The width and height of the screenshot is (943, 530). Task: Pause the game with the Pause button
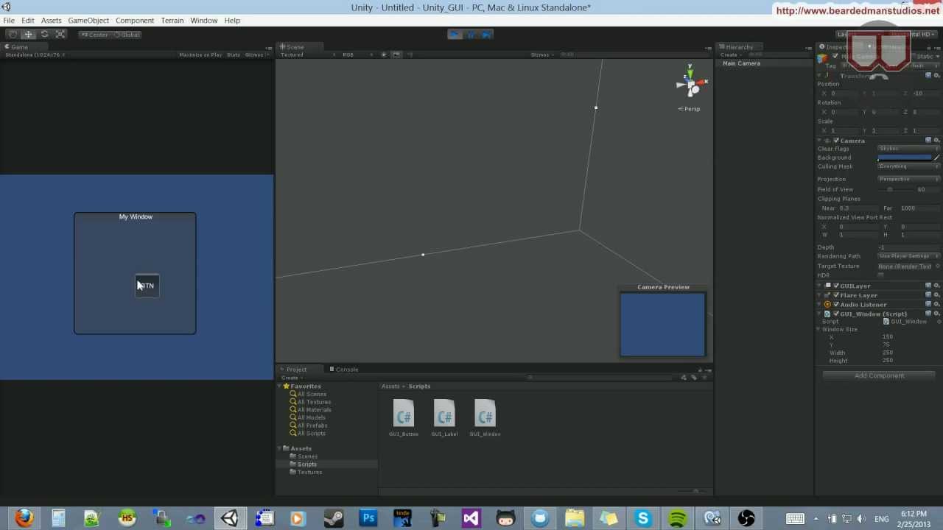471,35
